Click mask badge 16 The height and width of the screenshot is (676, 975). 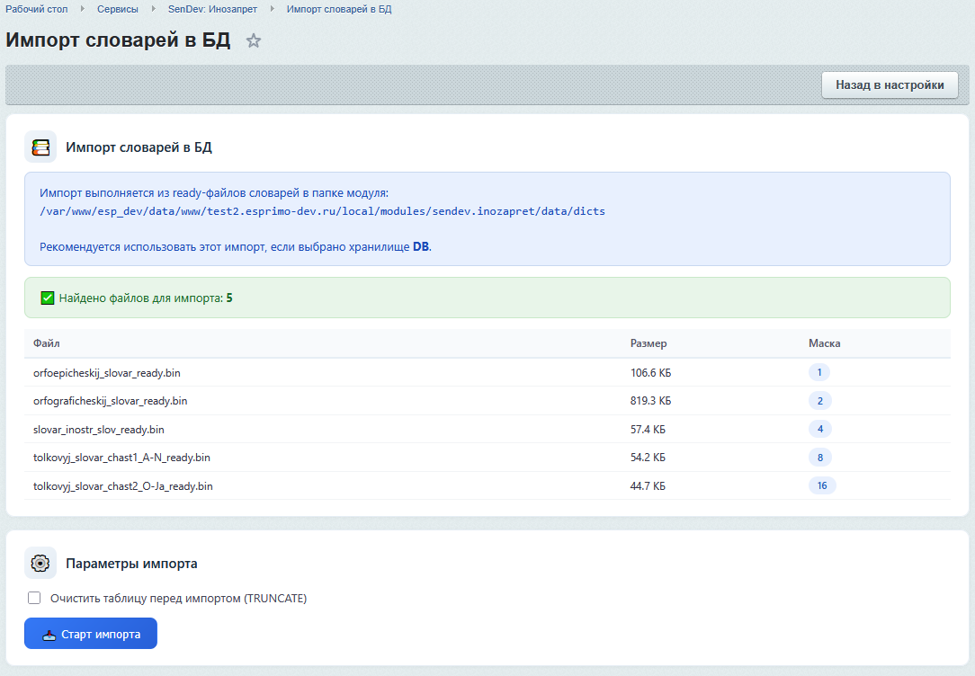(x=822, y=485)
